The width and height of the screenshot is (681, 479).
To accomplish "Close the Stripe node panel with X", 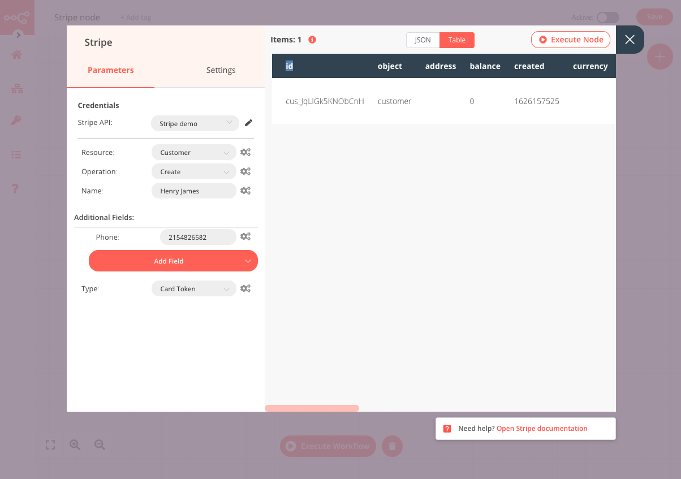I will (630, 40).
